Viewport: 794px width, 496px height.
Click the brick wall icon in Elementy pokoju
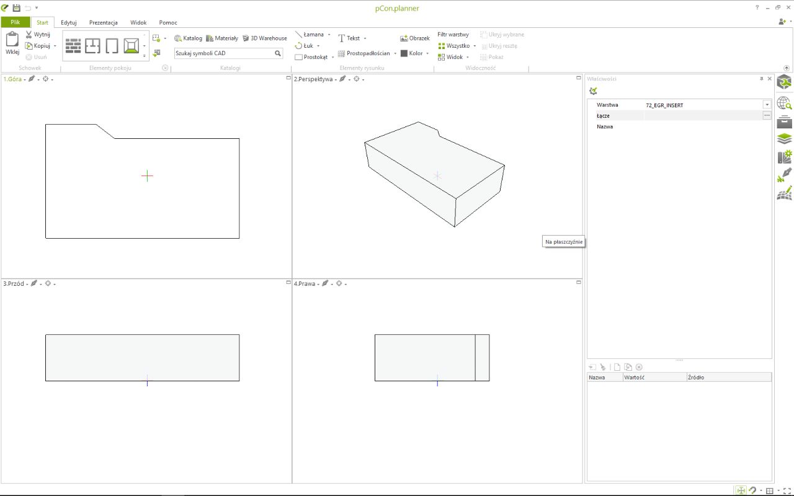pyautogui.click(x=74, y=46)
